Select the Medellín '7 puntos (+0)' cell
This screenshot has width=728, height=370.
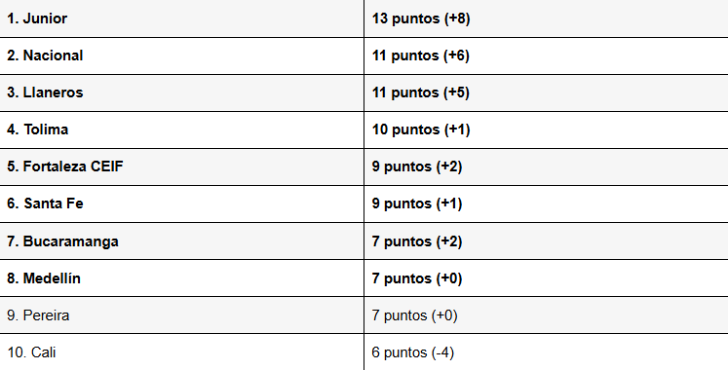pos(546,278)
